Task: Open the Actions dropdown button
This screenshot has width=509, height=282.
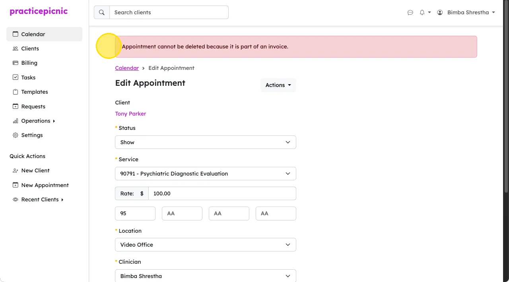Action: coord(278,85)
